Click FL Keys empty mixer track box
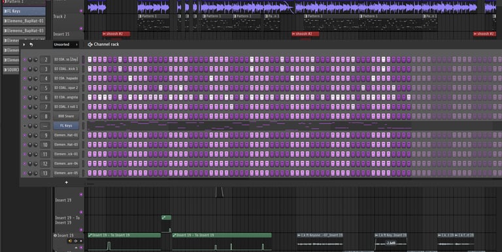The width and height of the screenshot is (502, 252). [45, 126]
